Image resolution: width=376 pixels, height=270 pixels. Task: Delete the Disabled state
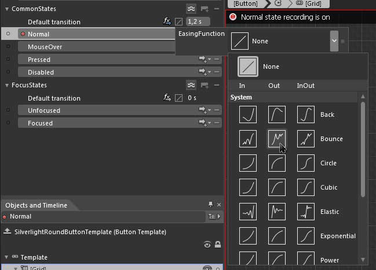point(217,72)
